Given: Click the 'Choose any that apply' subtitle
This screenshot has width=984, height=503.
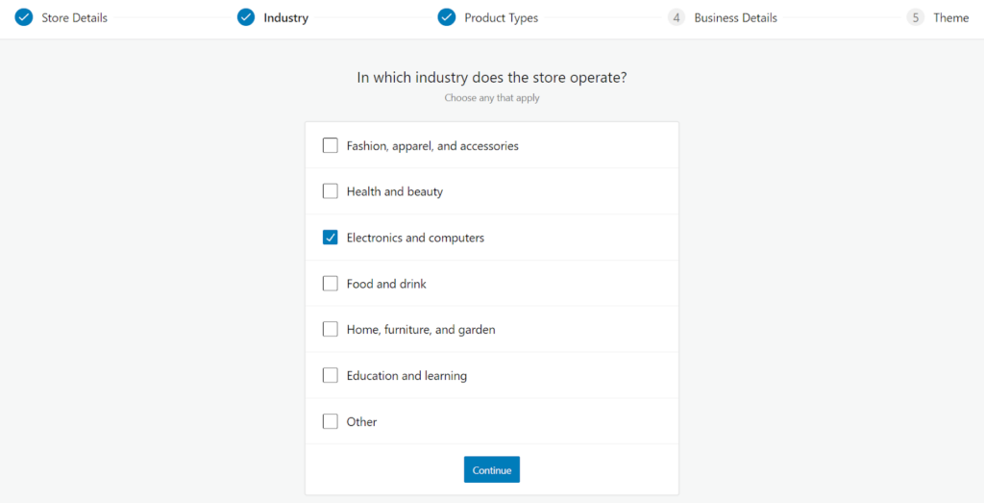Looking at the screenshot, I should [x=492, y=98].
